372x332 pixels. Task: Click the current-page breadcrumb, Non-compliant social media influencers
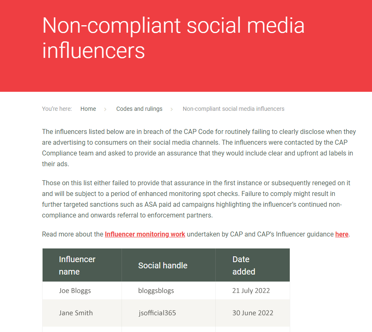(234, 109)
